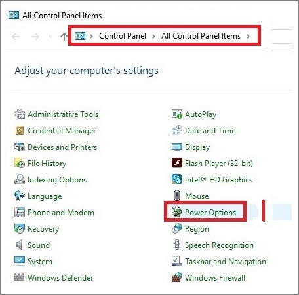Expand the chevron after Control Panel breadcrumb
The height and width of the screenshot is (295, 299).
[153, 36]
